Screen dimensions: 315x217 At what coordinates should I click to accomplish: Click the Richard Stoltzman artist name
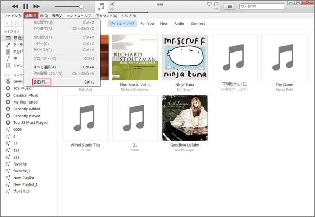(135, 89)
